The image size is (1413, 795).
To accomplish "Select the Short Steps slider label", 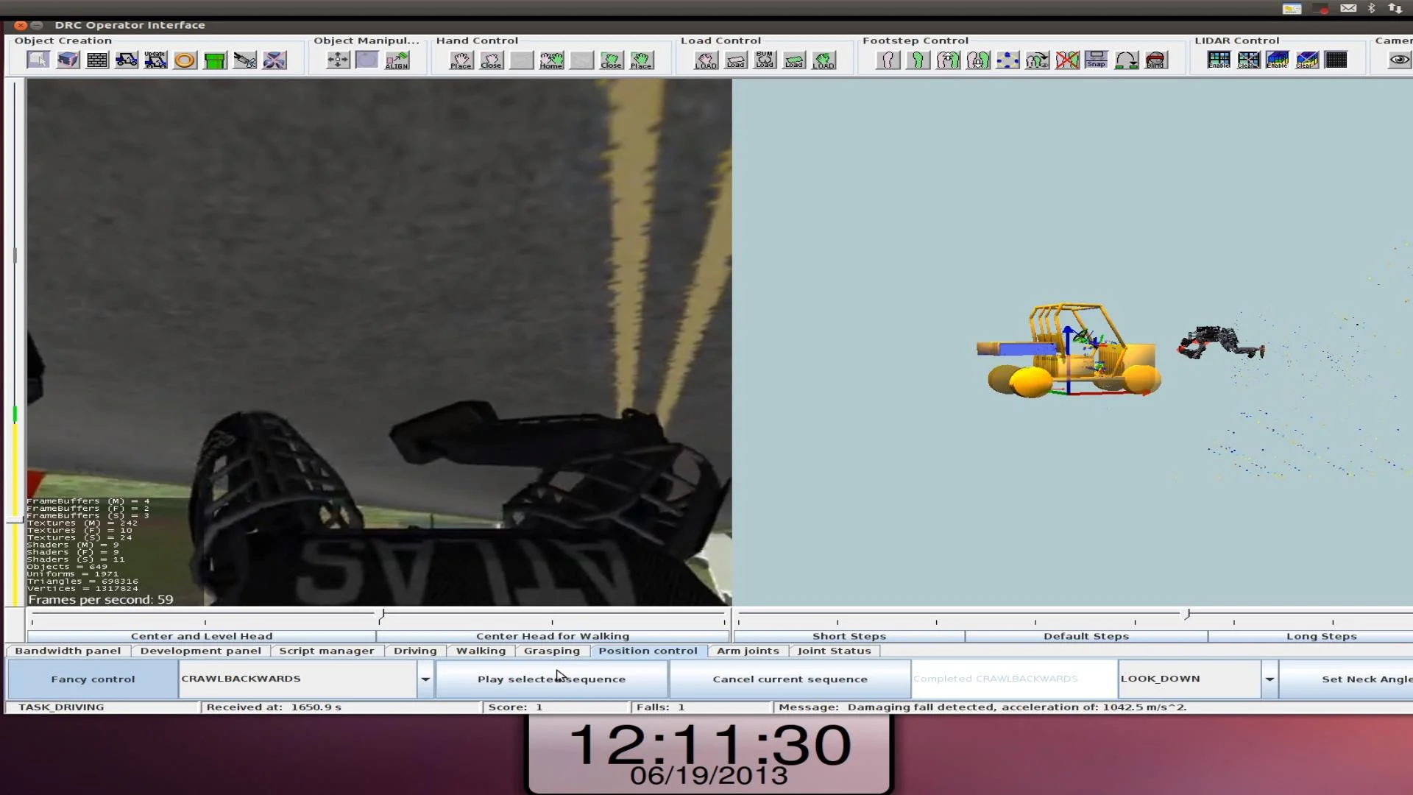I will 849,636.
